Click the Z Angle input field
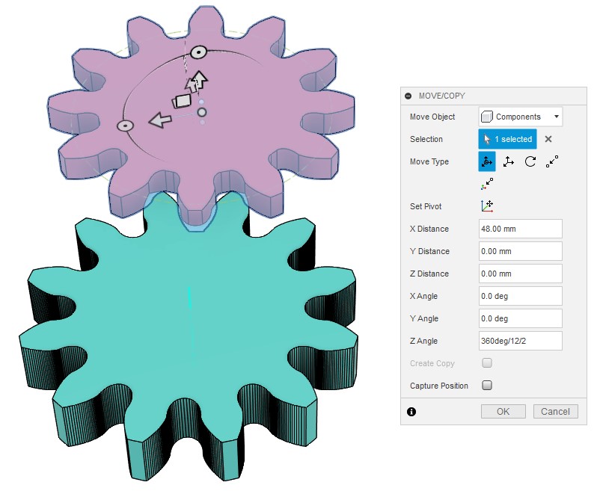 [x=521, y=341]
